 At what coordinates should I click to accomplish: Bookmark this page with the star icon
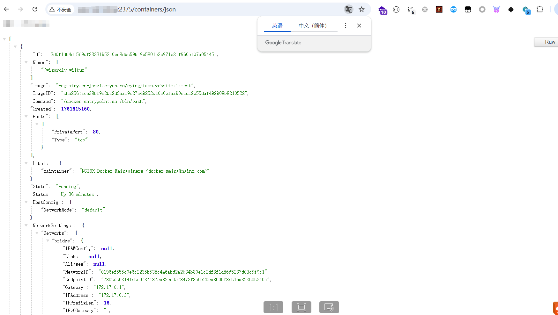[x=361, y=10]
